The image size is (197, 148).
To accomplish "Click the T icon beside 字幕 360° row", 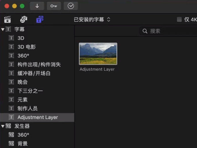I will (11, 56).
